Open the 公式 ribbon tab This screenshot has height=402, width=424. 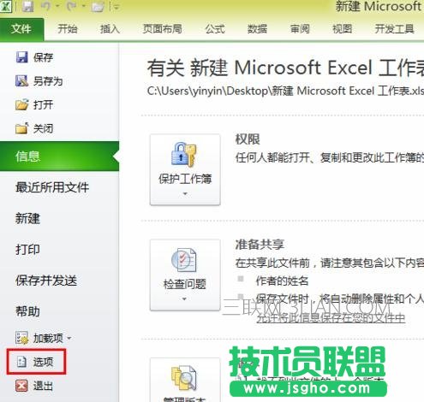215,29
